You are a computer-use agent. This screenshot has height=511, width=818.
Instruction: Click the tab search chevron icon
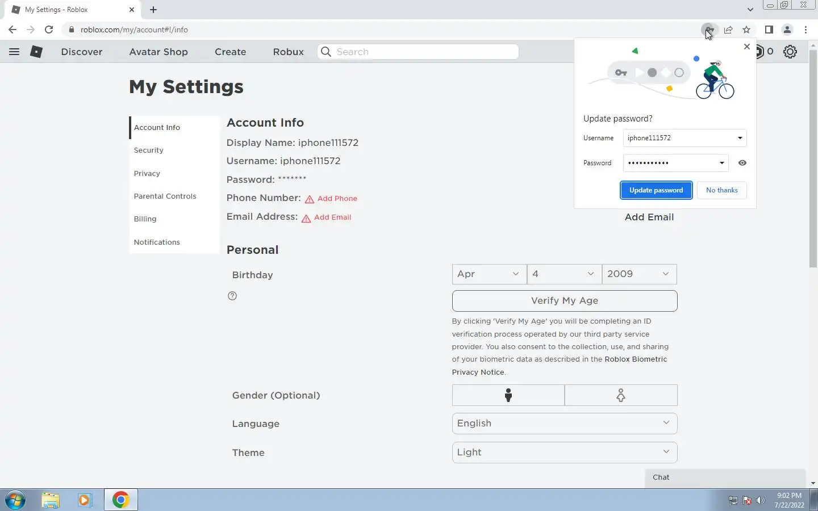point(750,10)
